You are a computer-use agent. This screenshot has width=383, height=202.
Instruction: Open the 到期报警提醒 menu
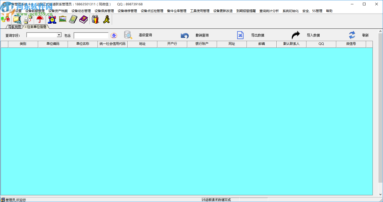[246, 11]
